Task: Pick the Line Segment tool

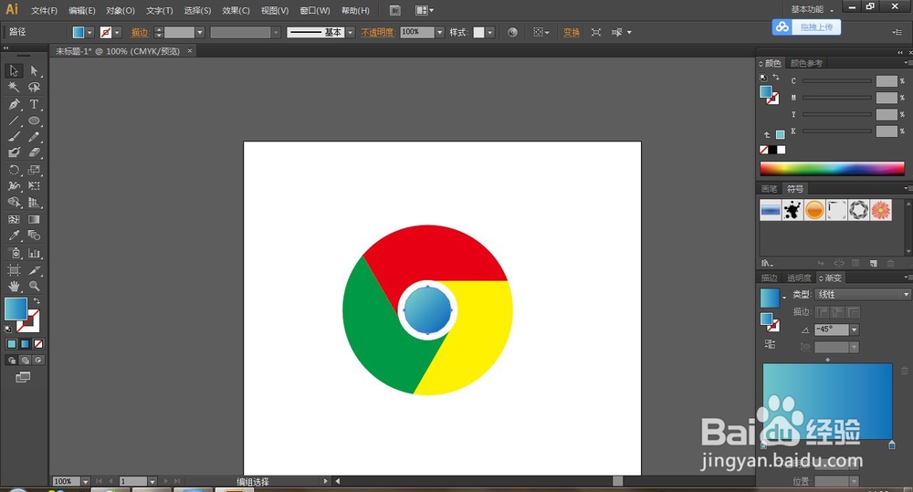Action: click(14, 120)
